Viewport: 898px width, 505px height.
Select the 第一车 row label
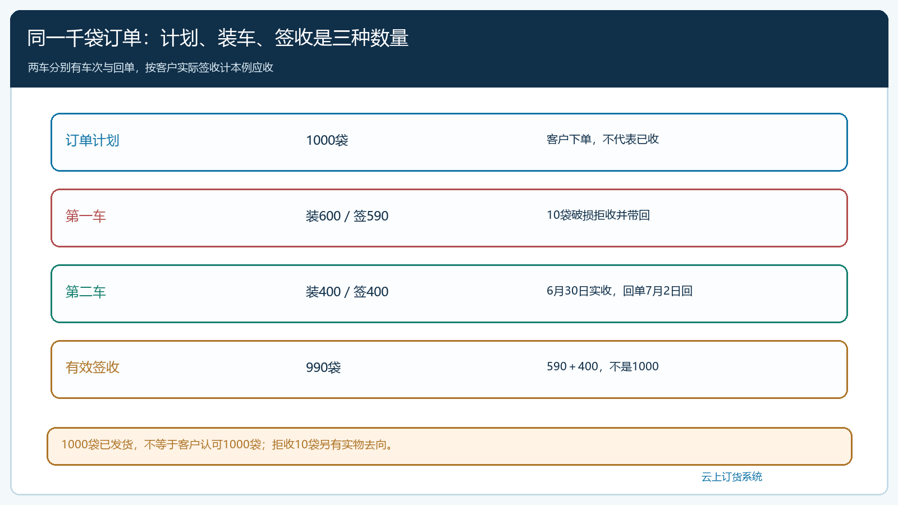(85, 216)
